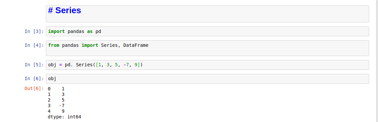
Task: Click the last output row '4 9'
Action: [56, 111]
